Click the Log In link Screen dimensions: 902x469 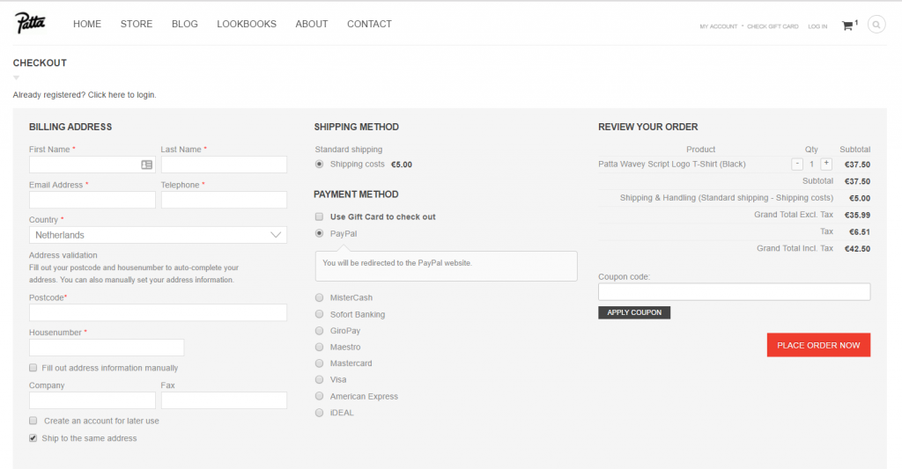point(817,26)
